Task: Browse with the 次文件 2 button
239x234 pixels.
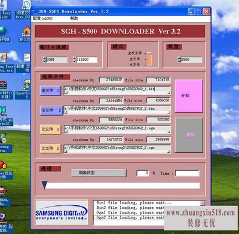Action: tap(50, 149)
